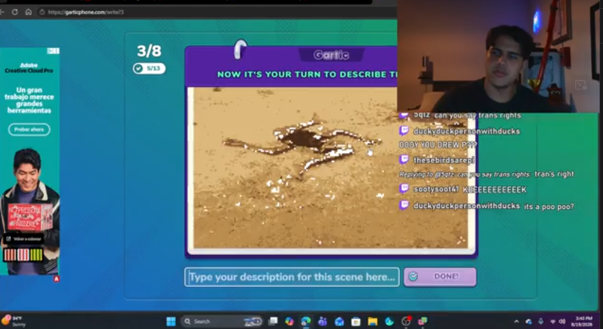This screenshot has width=603, height=329.
Task: Click the picture-in-picture icon on the webcam overlay
Action: pos(581,85)
